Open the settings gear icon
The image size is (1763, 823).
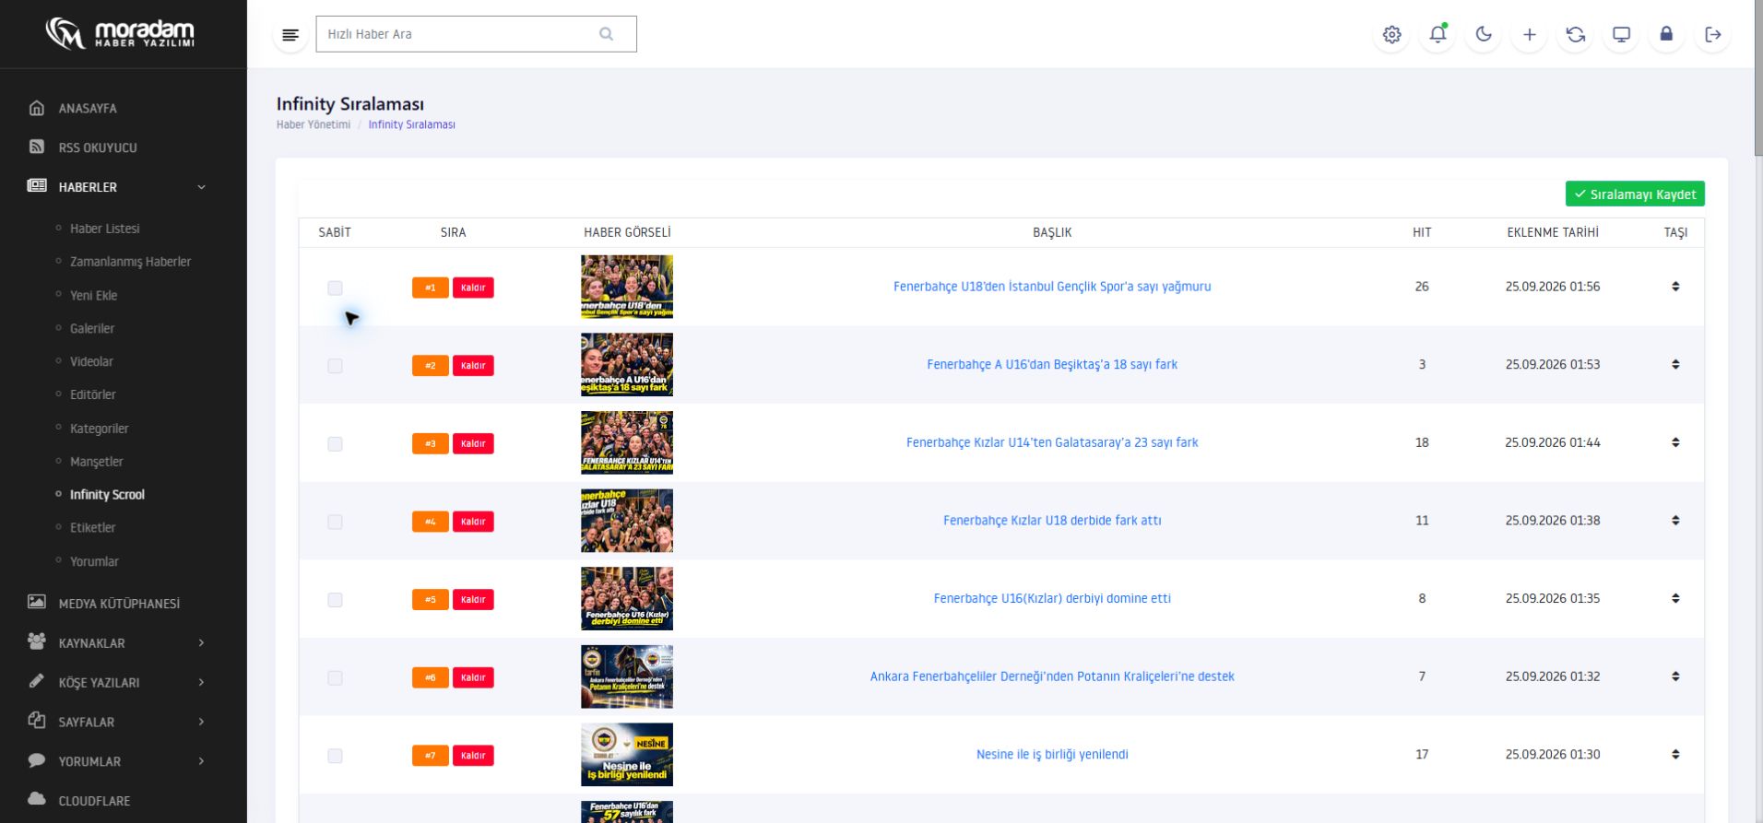pyautogui.click(x=1391, y=35)
